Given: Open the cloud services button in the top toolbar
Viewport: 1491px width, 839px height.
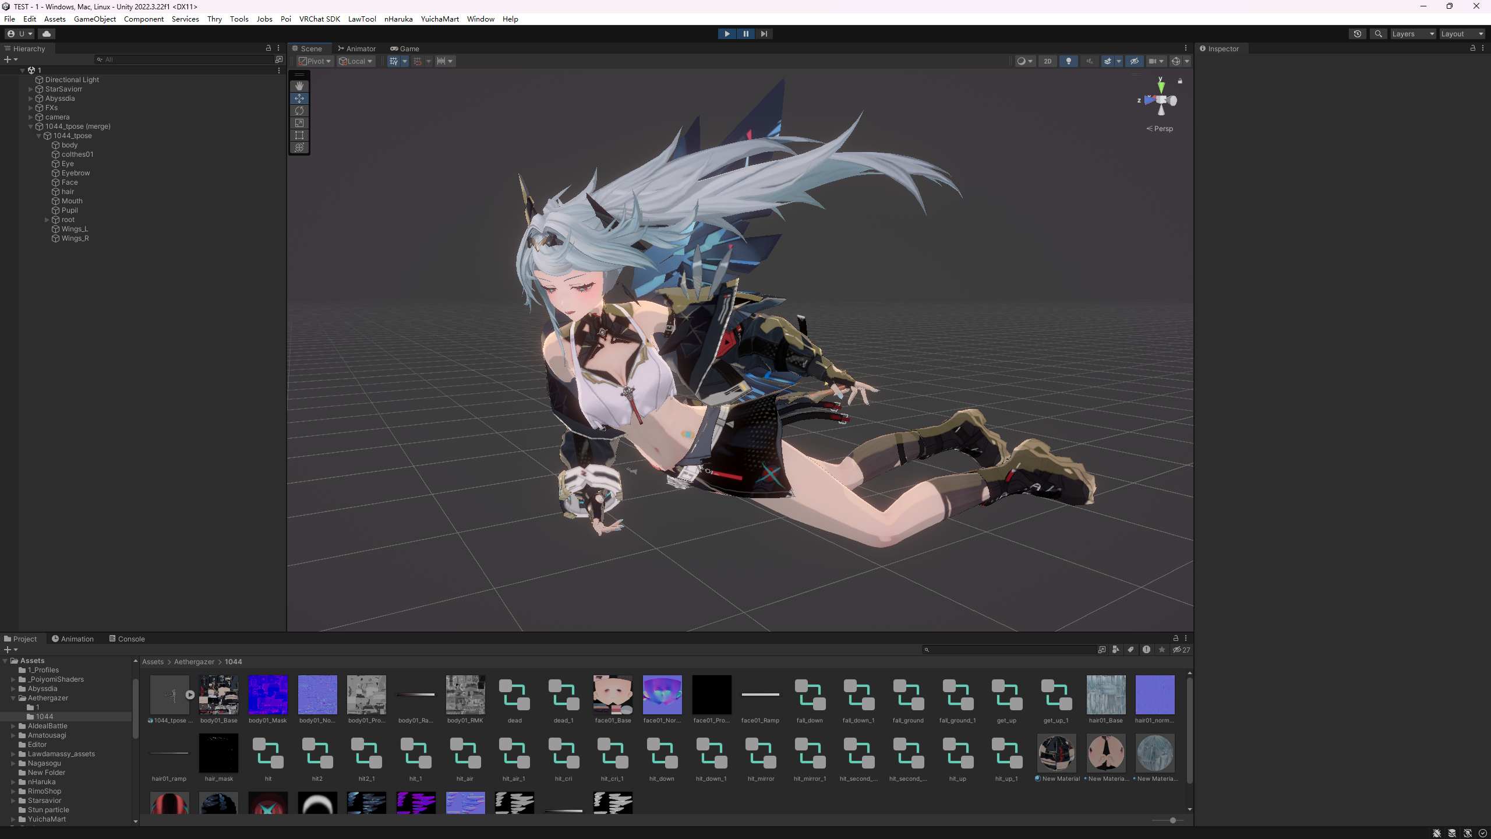Looking at the screenshot, I should click(x=47, y=34).
